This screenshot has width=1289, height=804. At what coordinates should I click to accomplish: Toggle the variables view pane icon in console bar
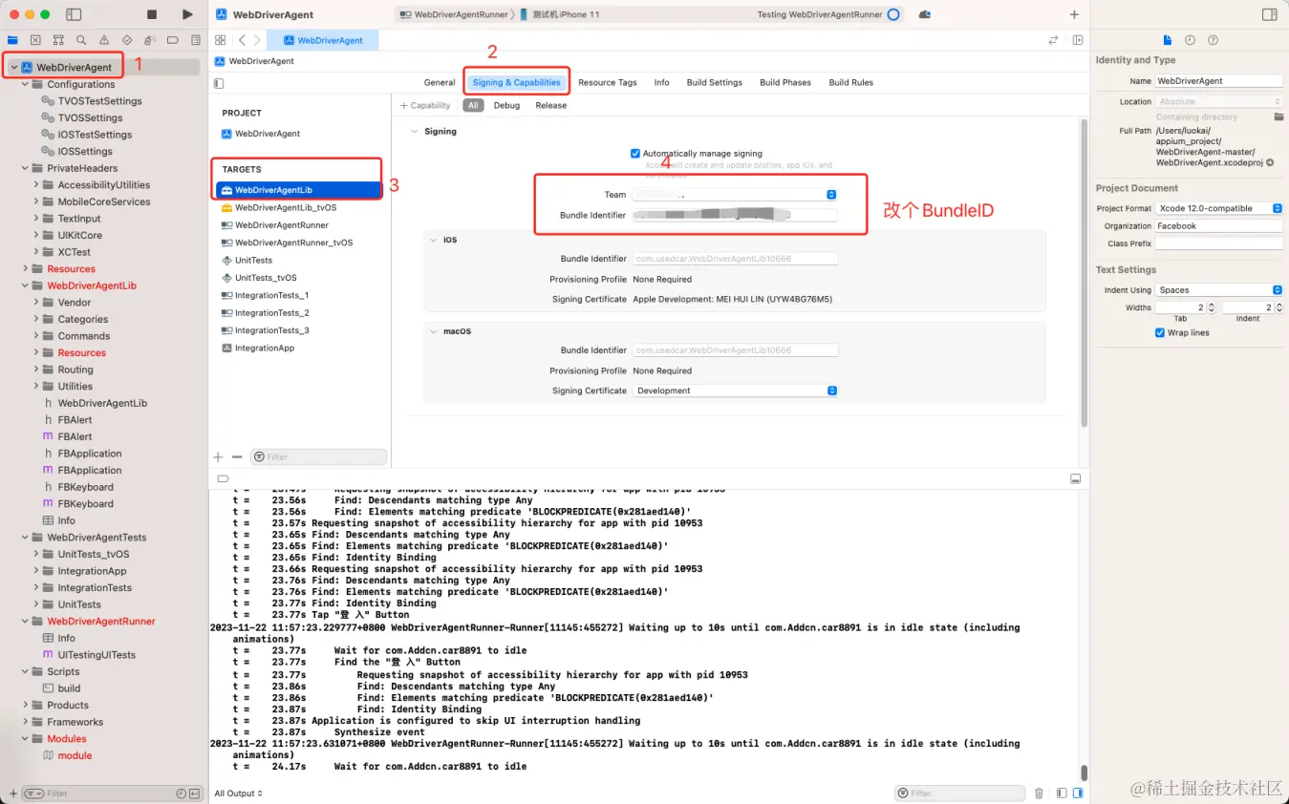point(1063,793)
